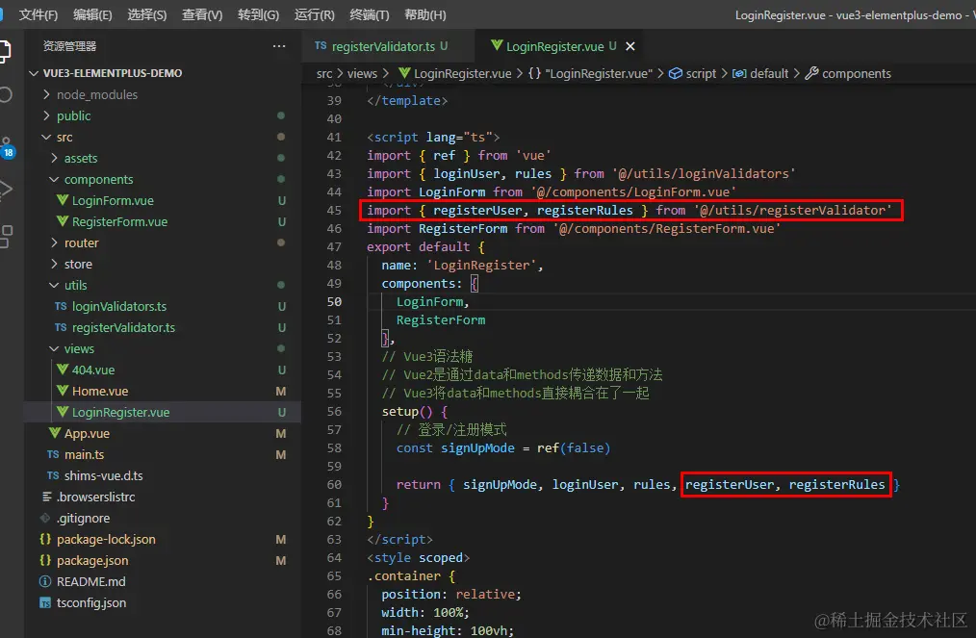Viewport: 976px width, 638px height.
Task: Open RegisterForm.vue in the explorer
Action: point(119,221)
